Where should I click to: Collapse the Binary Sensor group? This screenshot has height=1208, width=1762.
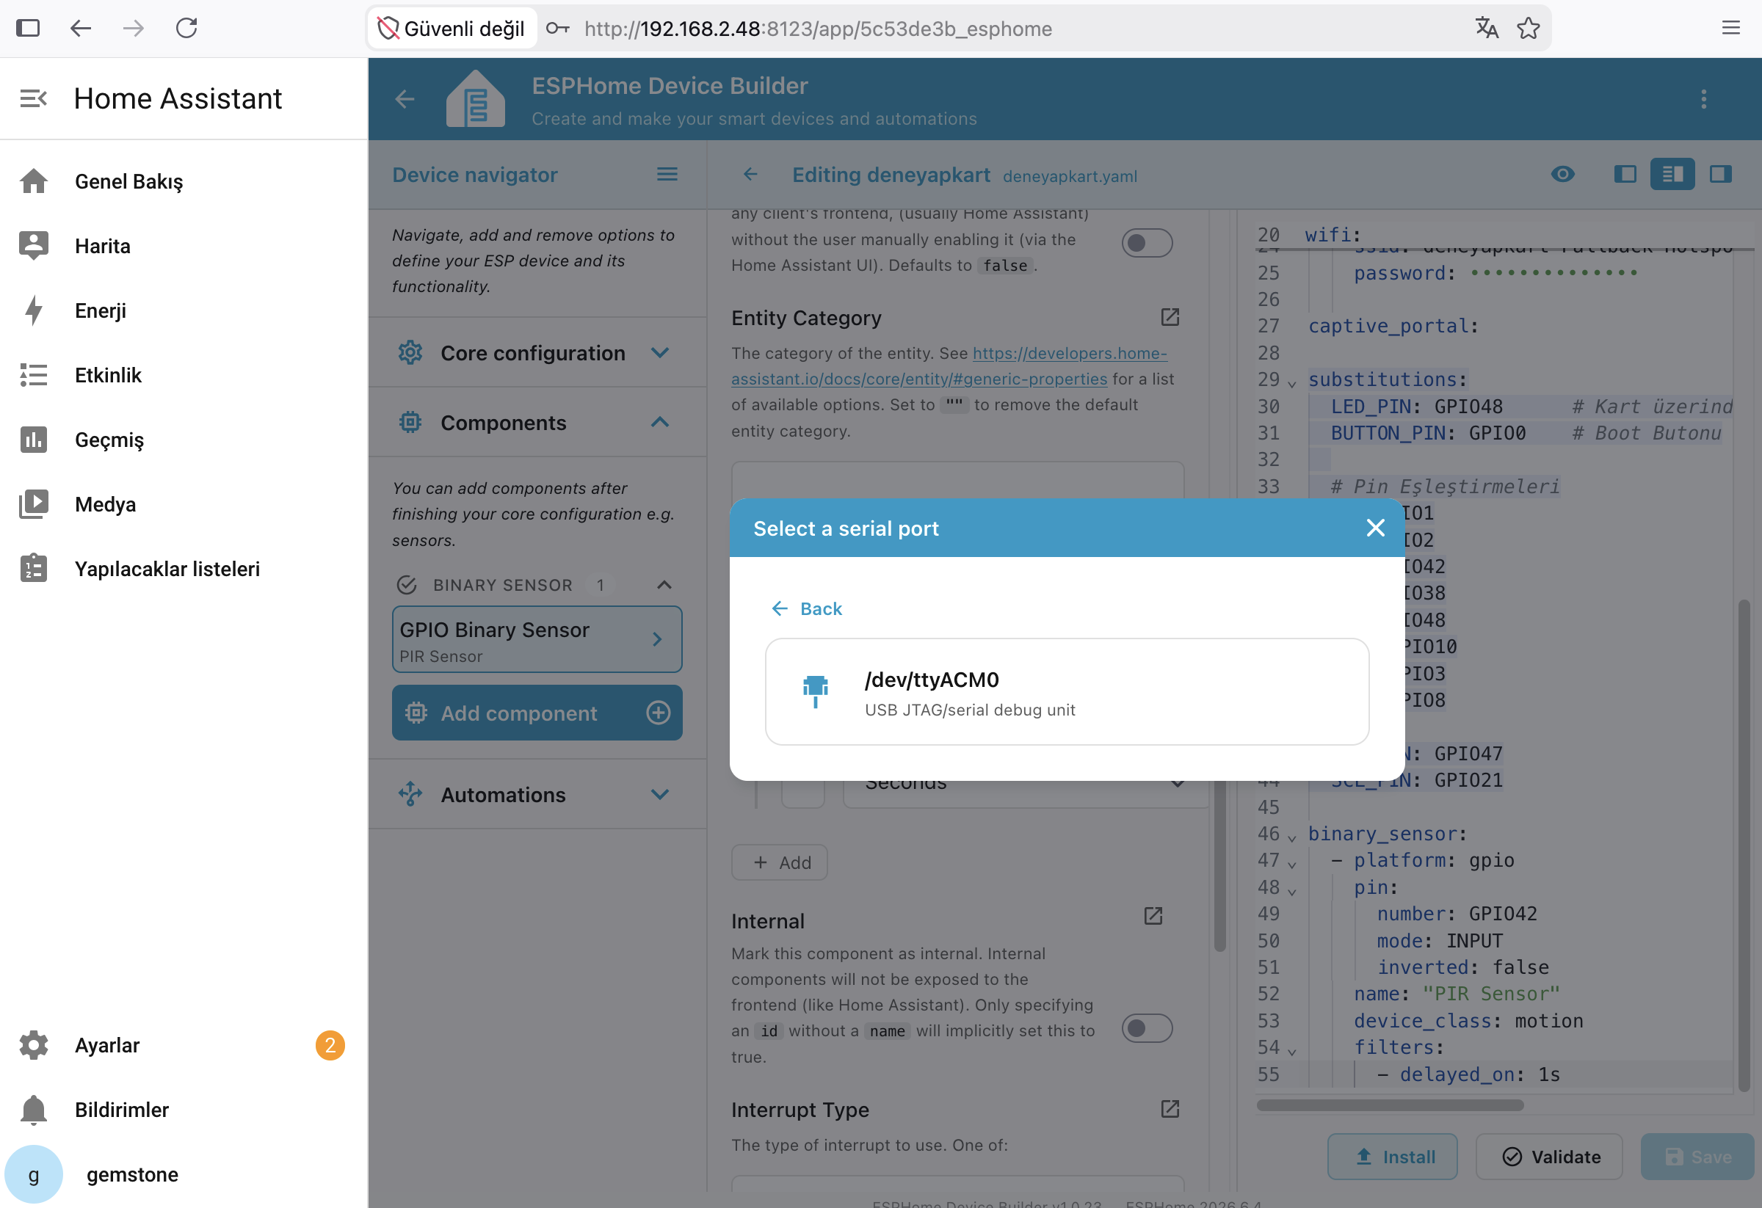click(664, 584)
